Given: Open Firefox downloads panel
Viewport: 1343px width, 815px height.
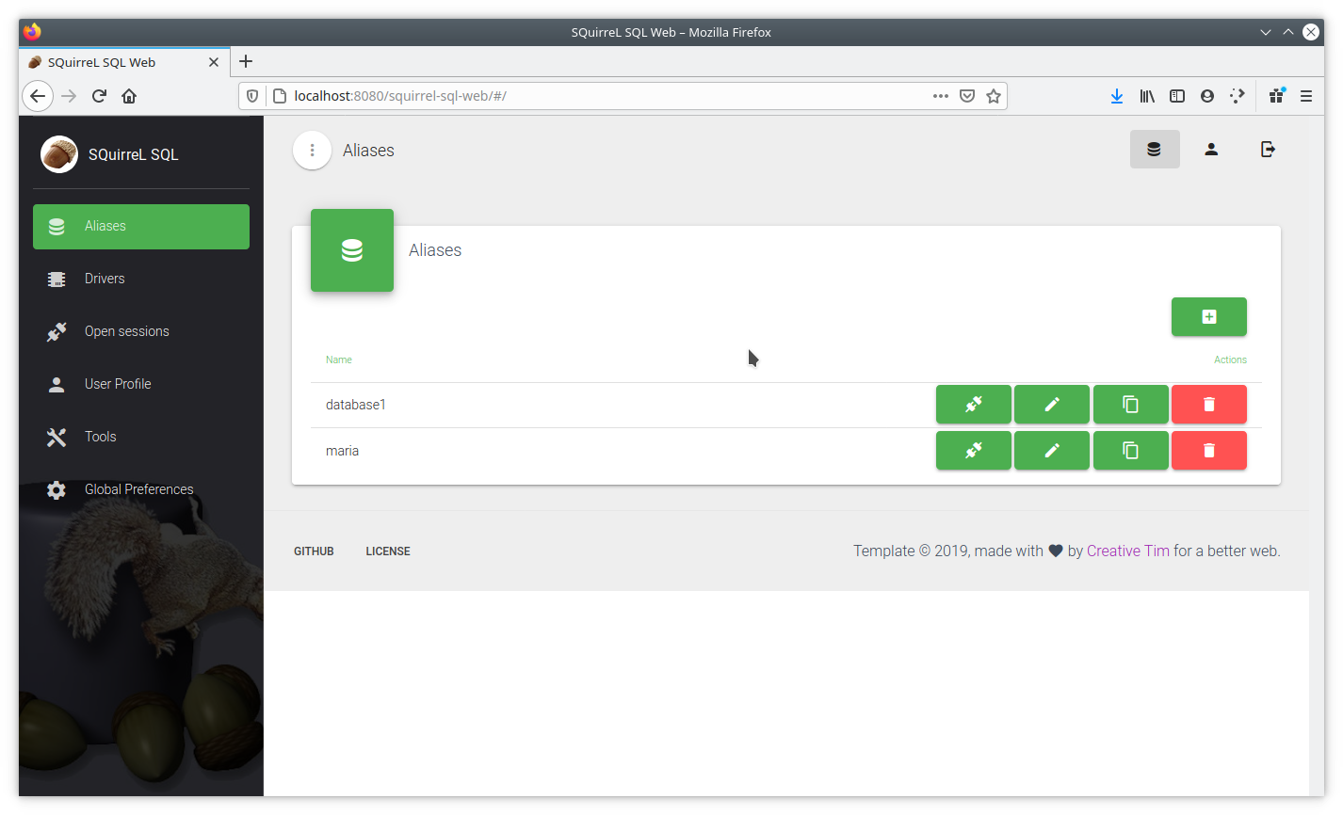Looking at the screenshot, I should pyautogui.click(x=1117, y=96).
